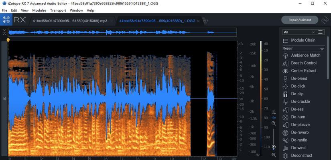
Task: Open the De-plosive module
Action: coord(296,125)
